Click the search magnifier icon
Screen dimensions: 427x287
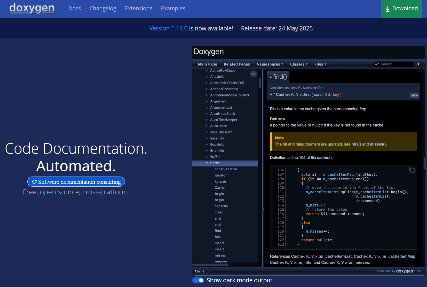377,64
